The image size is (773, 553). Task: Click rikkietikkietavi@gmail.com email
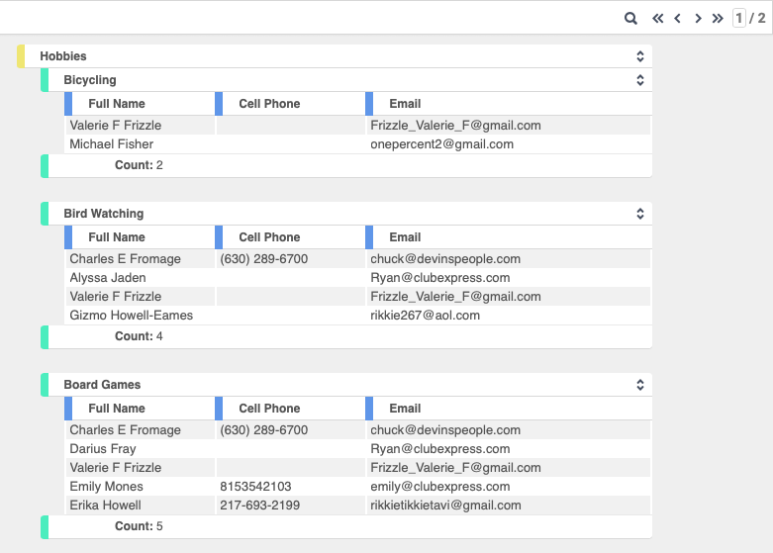445,505
